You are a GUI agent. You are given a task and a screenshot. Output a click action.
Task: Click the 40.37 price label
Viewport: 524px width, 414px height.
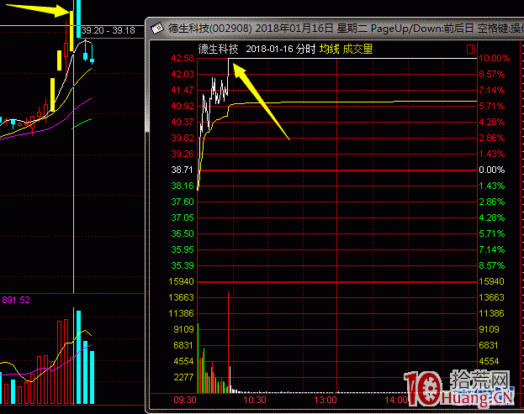183,122
